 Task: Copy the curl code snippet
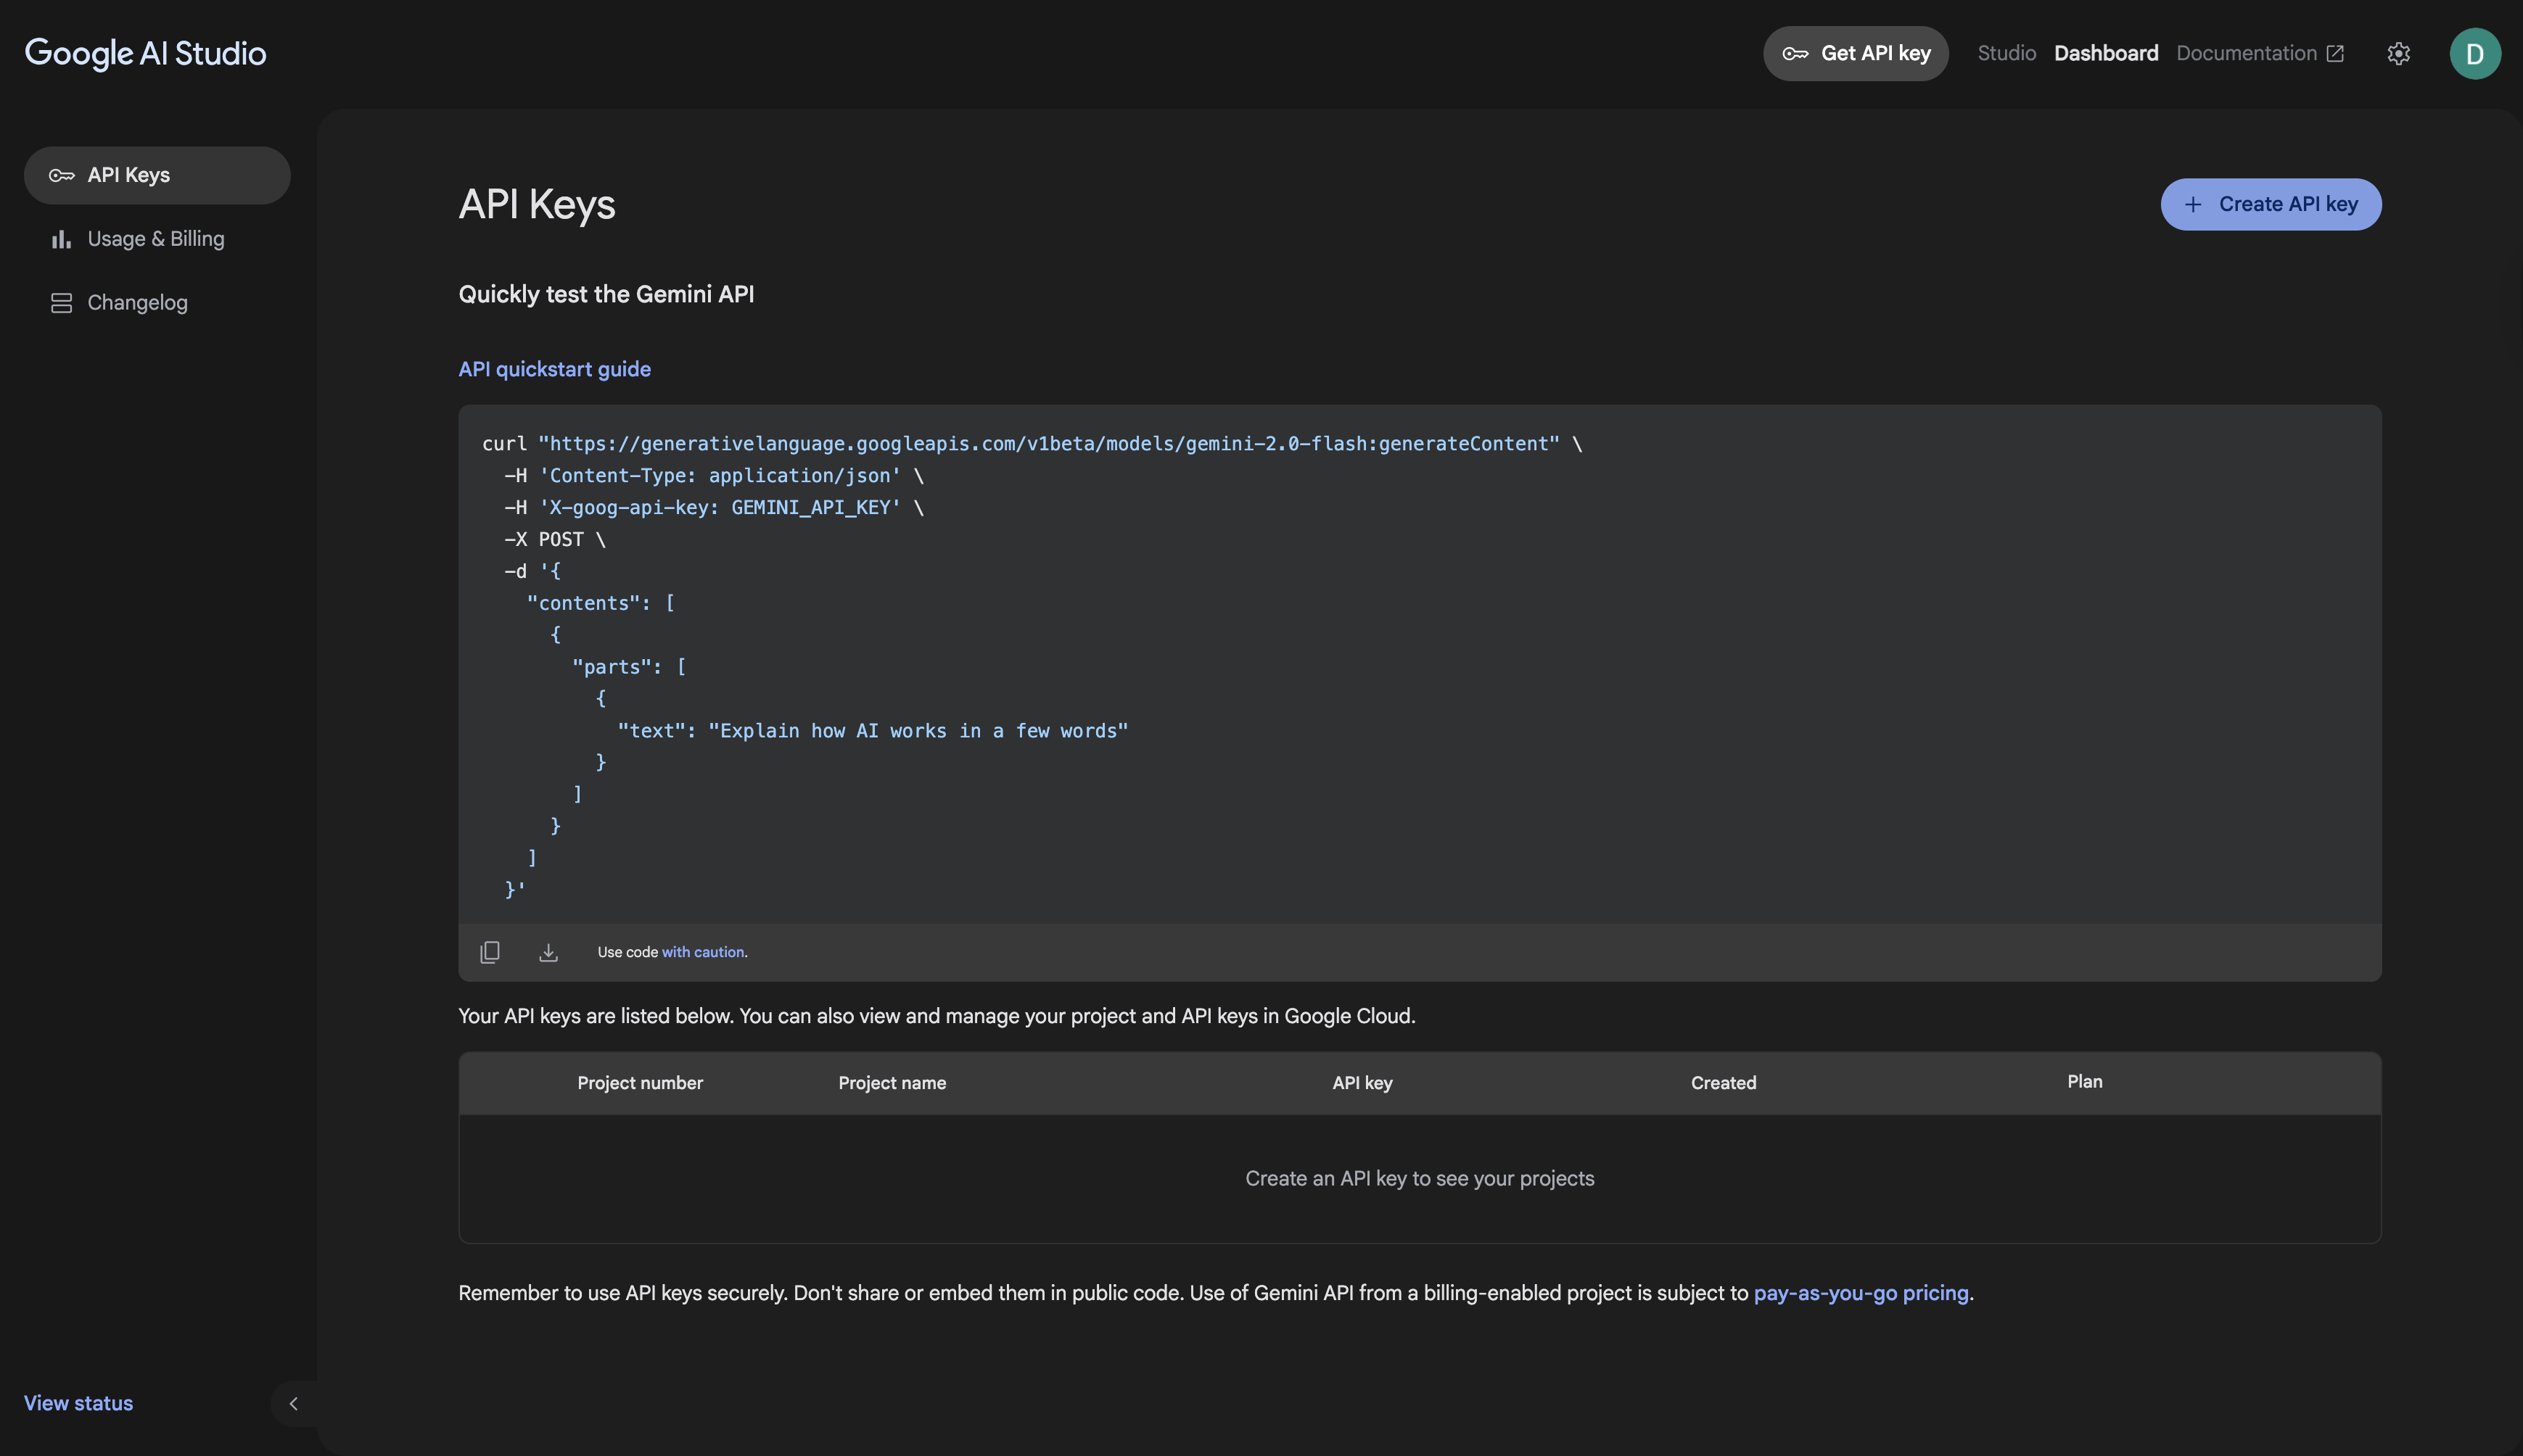tap(489, 952)
